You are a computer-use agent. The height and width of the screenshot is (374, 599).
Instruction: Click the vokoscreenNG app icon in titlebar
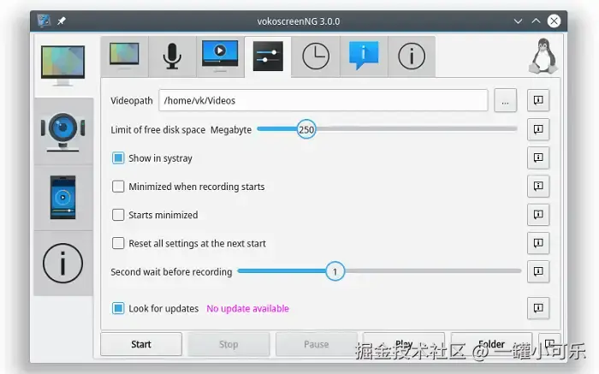tap(44, 21)
